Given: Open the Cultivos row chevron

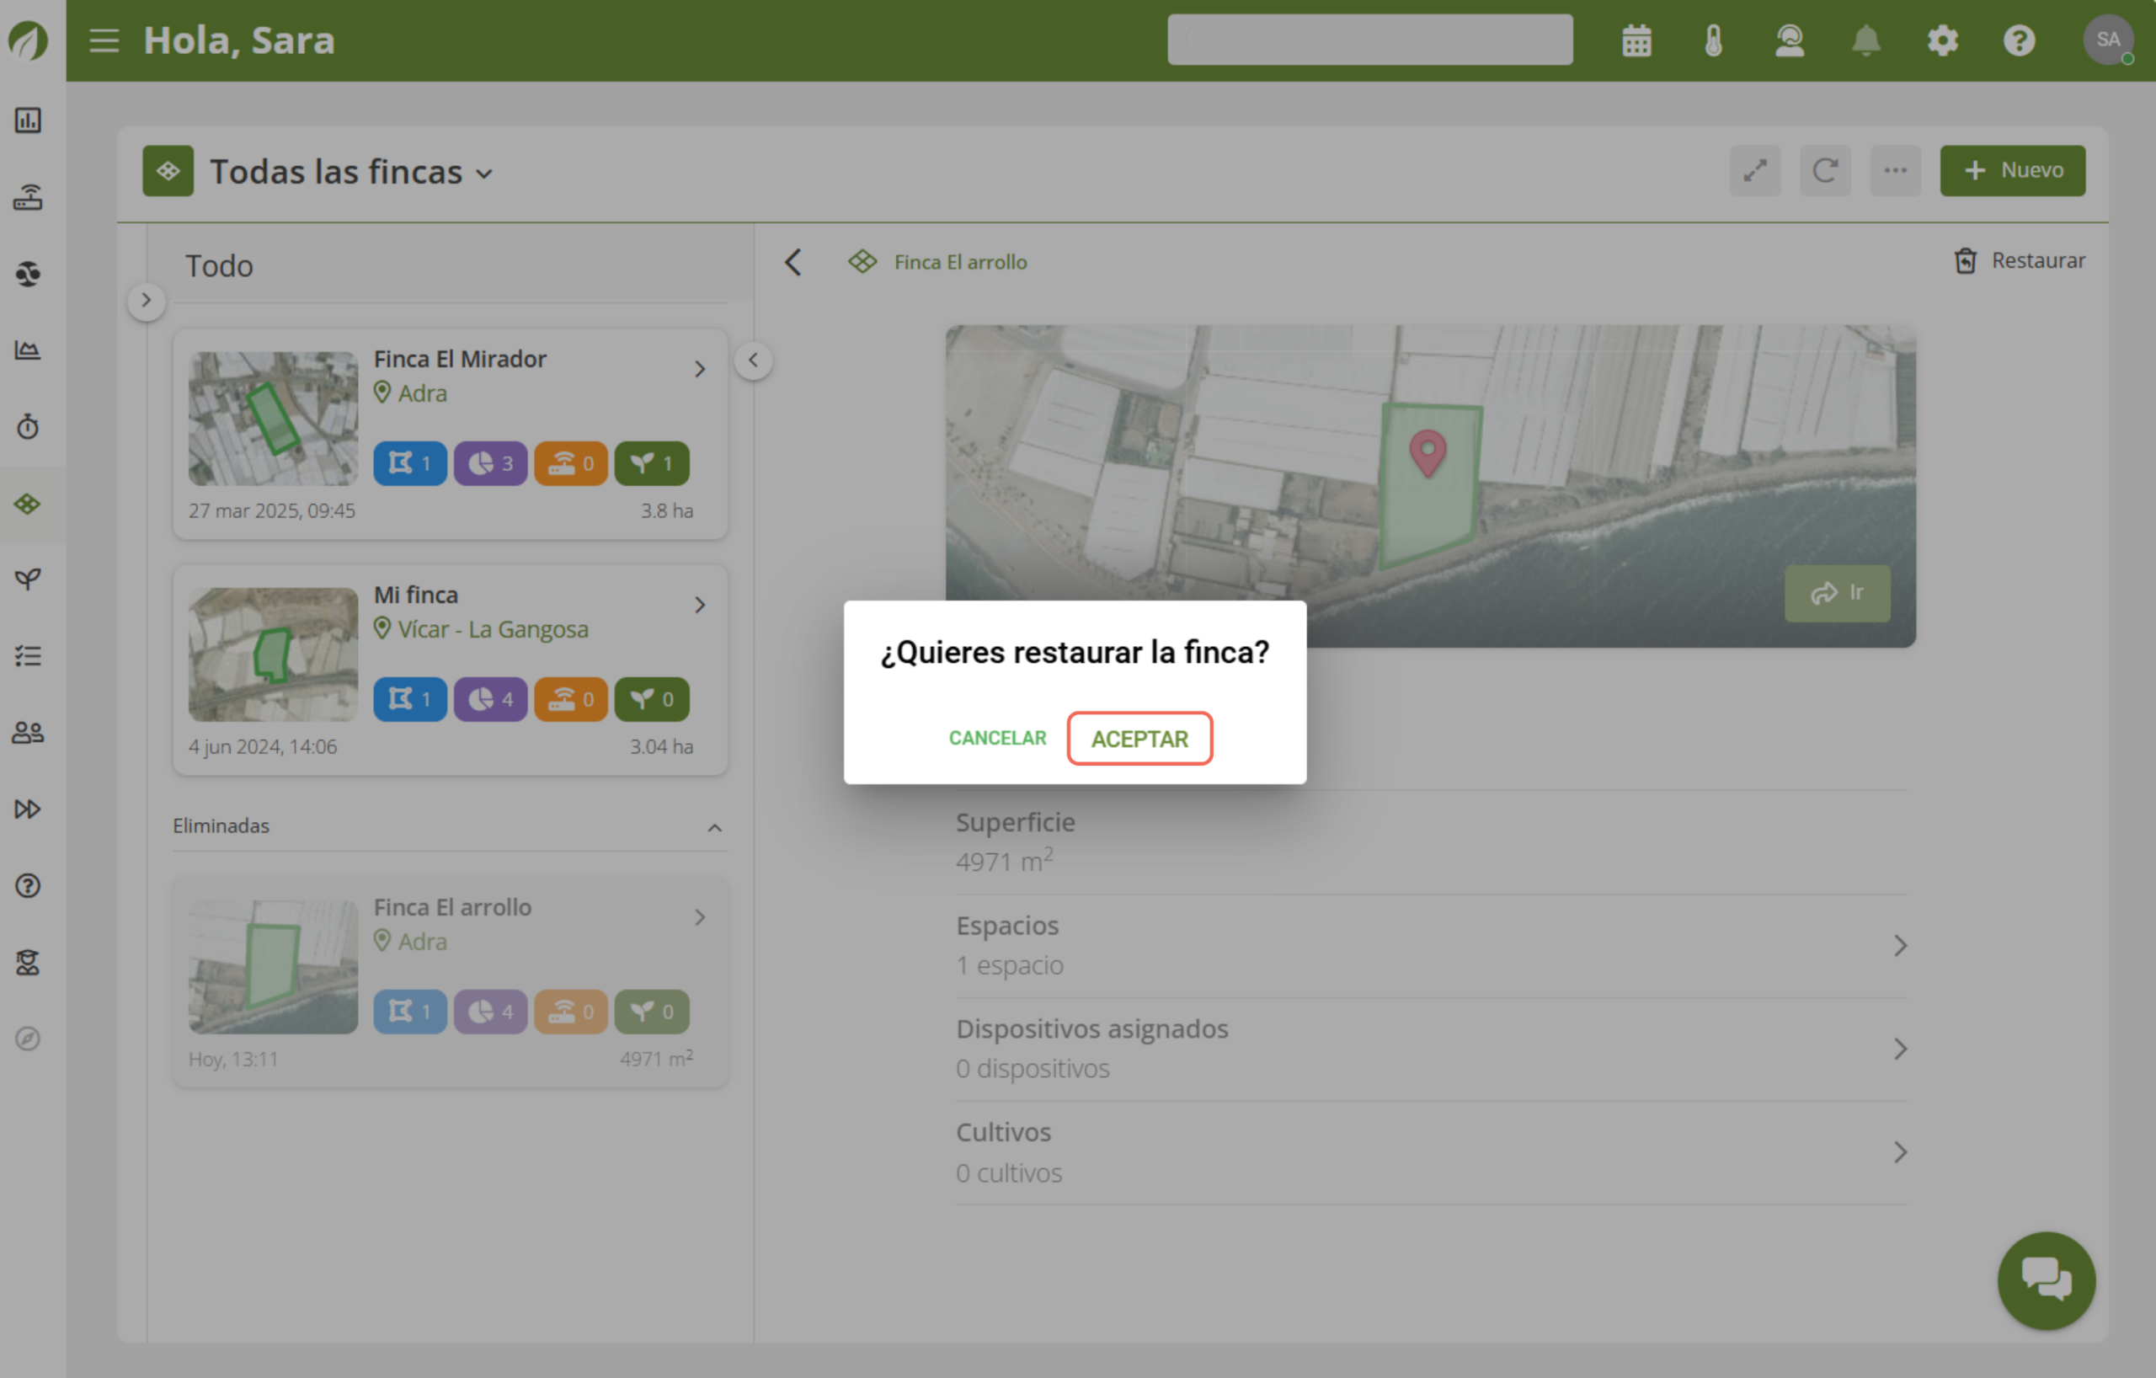Looking at the screenshot, I should tap(1900, 1152).
